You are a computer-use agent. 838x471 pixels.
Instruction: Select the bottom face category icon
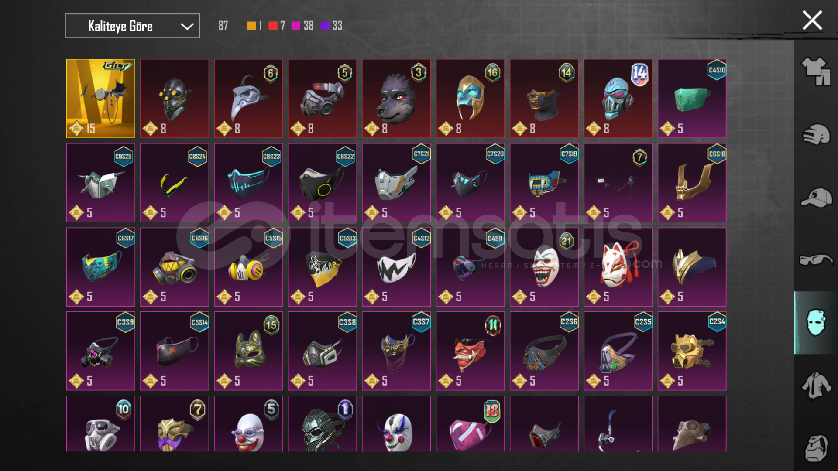click(x=816, y=448)
